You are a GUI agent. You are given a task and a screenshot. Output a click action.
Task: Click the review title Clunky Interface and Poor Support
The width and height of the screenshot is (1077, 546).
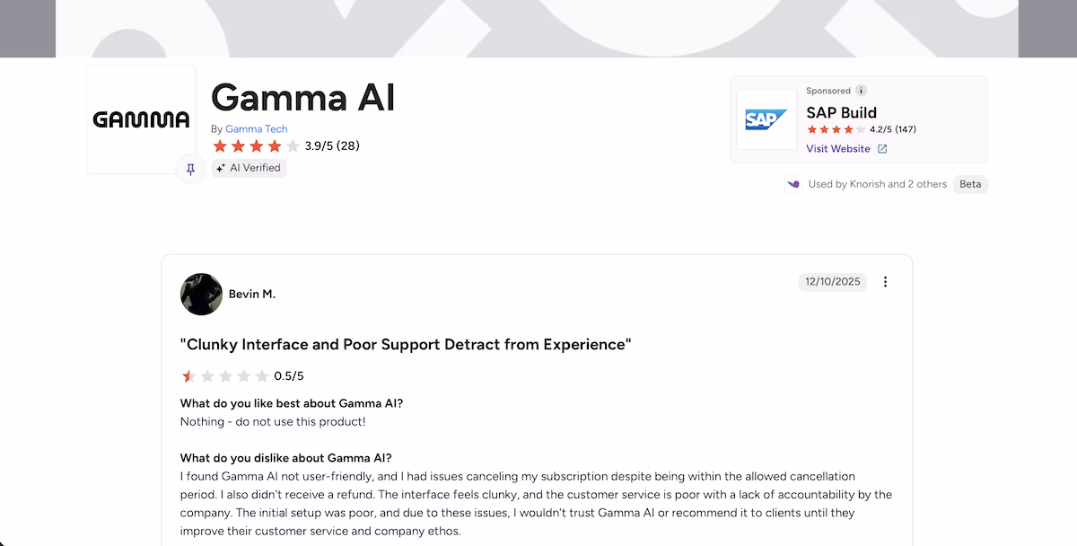coord(406,345)
